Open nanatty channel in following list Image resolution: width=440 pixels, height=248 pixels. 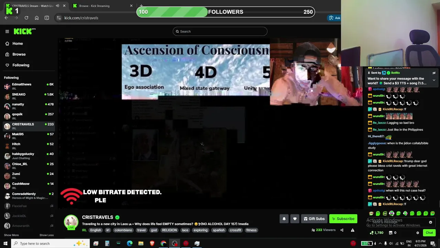click(x=29, y=106)
